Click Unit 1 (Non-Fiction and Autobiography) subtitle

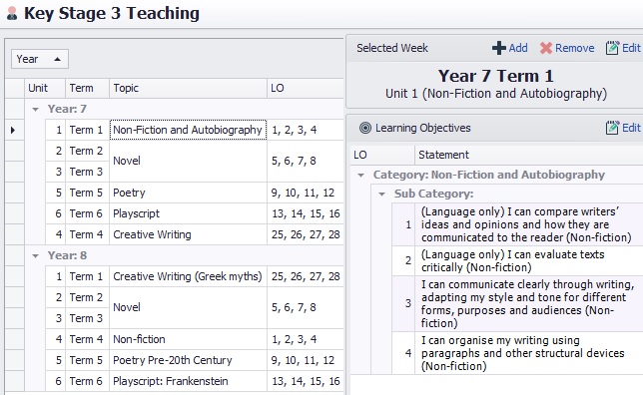click(x=496, y=94)
